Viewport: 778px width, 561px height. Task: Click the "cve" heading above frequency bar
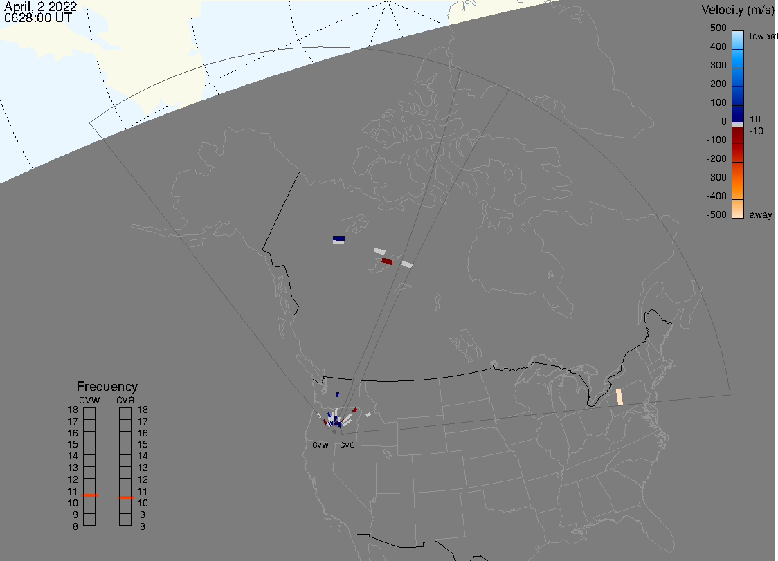[x=125, y=399]
